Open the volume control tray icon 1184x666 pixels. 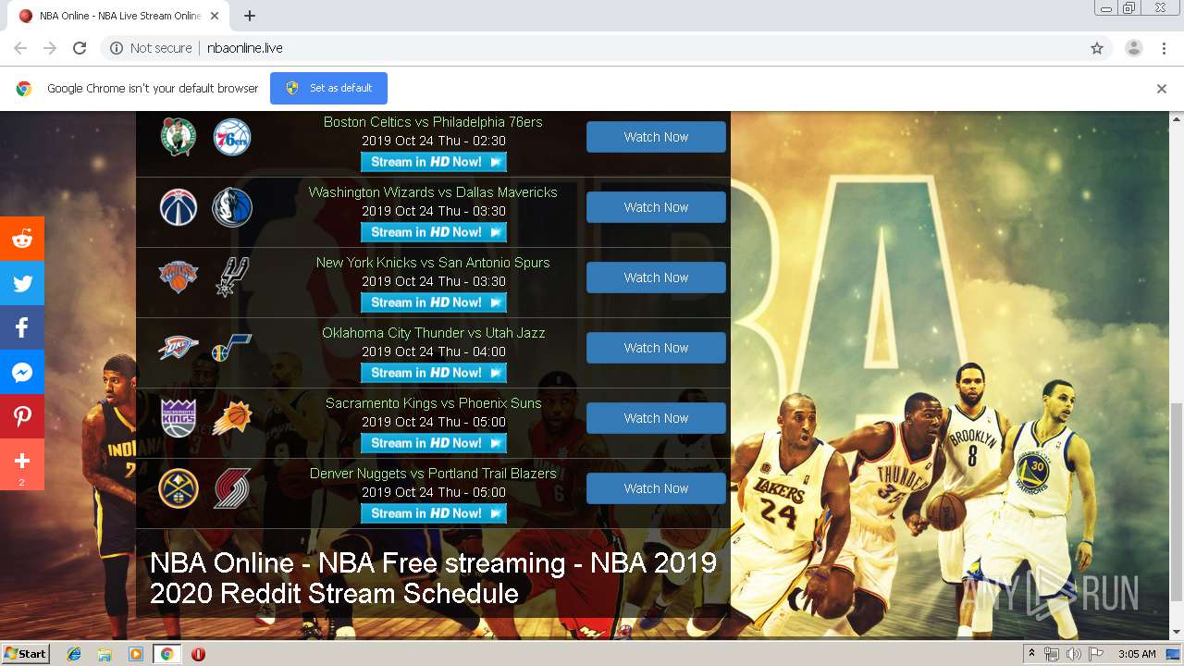pos(1073,654)
